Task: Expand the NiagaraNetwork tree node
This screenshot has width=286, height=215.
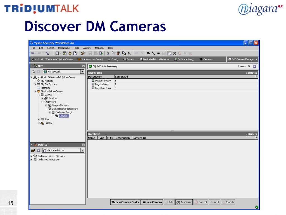Action: coord(46,106)
